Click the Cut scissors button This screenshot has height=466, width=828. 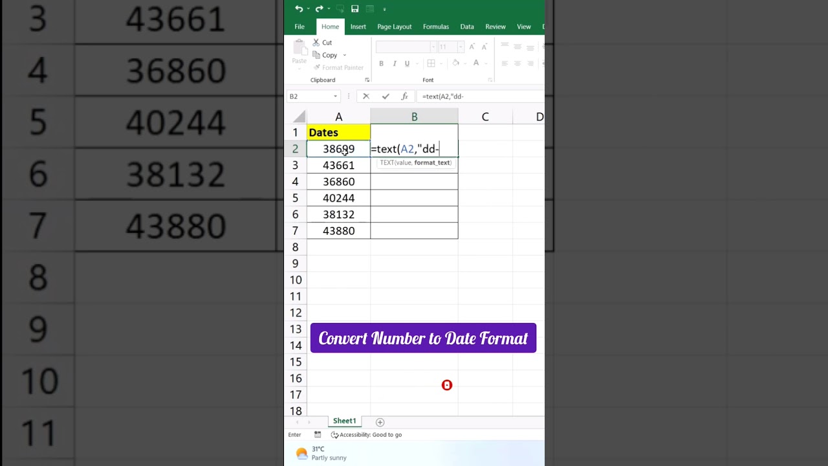(x=322, y=43)
